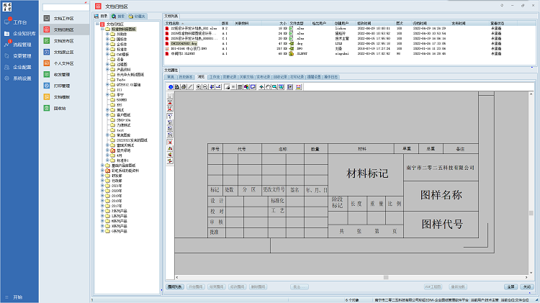Image resolution: width=540 pixels, height=303 pixels.
Task: Click the 全屏 fullscreen button
Action: [x=510, y=287]
